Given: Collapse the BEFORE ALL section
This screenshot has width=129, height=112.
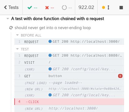Looking at the screenshot, I should 17,35.
